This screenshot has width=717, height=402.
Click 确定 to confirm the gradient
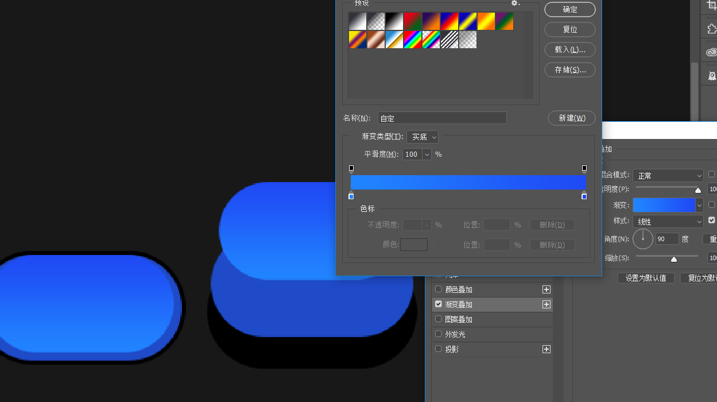(570, 9)
